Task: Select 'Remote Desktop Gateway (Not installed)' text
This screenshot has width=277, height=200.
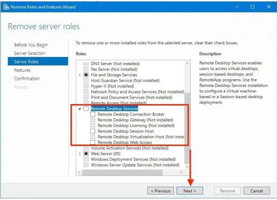Action: pos(135,120)
